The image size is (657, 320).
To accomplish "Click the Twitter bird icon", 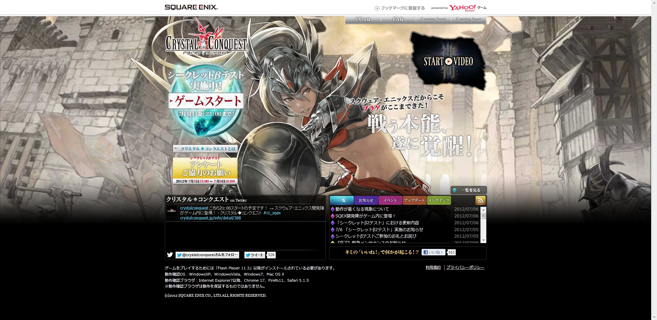I will pos(170,255).
